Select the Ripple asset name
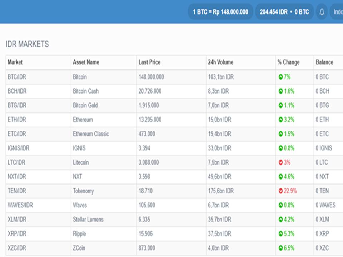Viewport: 343px width, 257px height. coord(79,234)
